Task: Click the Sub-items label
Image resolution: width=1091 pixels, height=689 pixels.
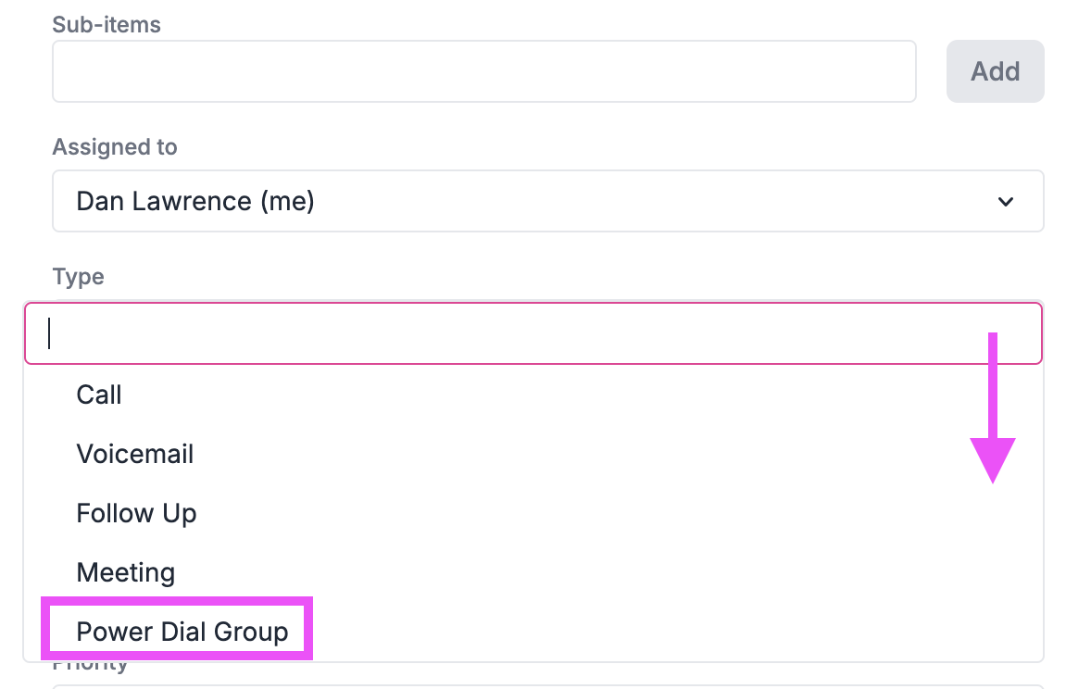Action: [x=107, y=25]
